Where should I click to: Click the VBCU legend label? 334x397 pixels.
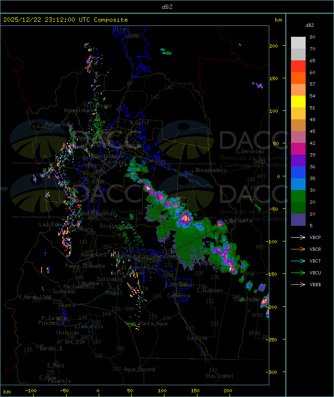click(315, 273)
